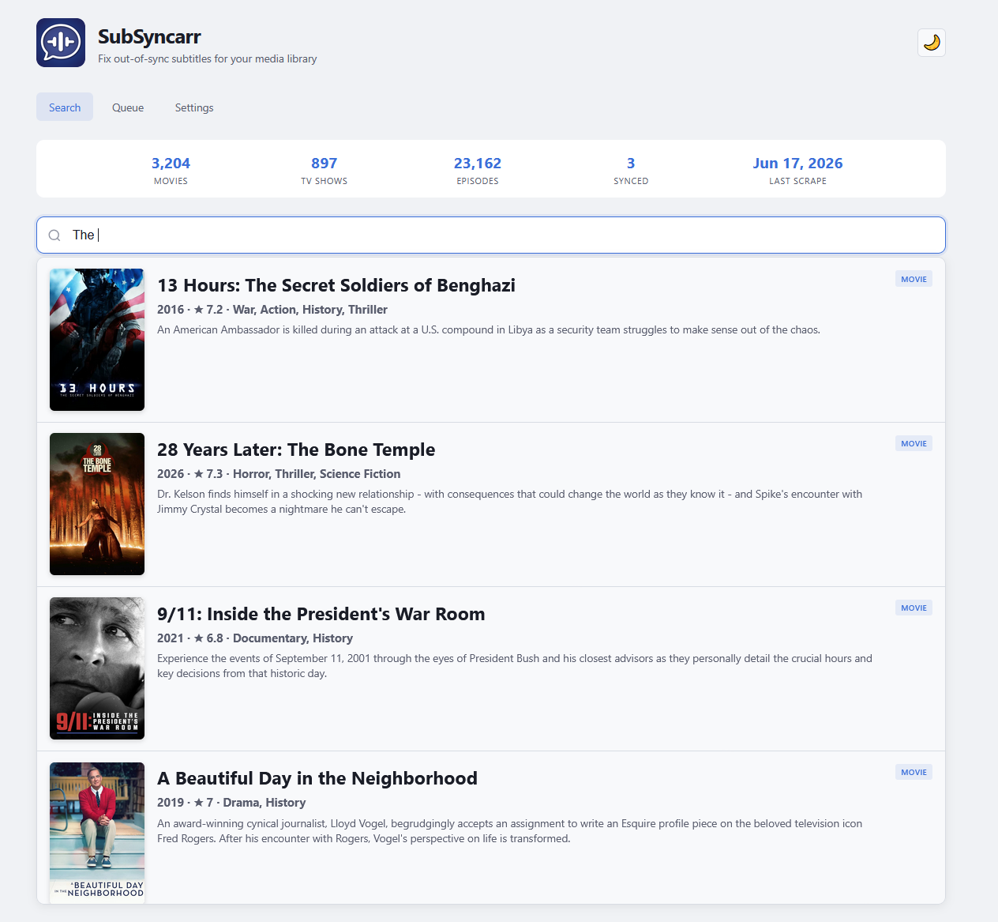Open the Queue tab
Screen dimensions: 998x922
128,107
